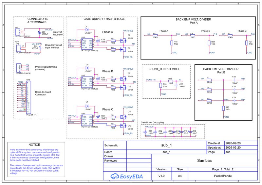Viewport: 262px width, 185px height.
Task: Select the D4 UF4007 diode symbol
Action: point(87,30)
